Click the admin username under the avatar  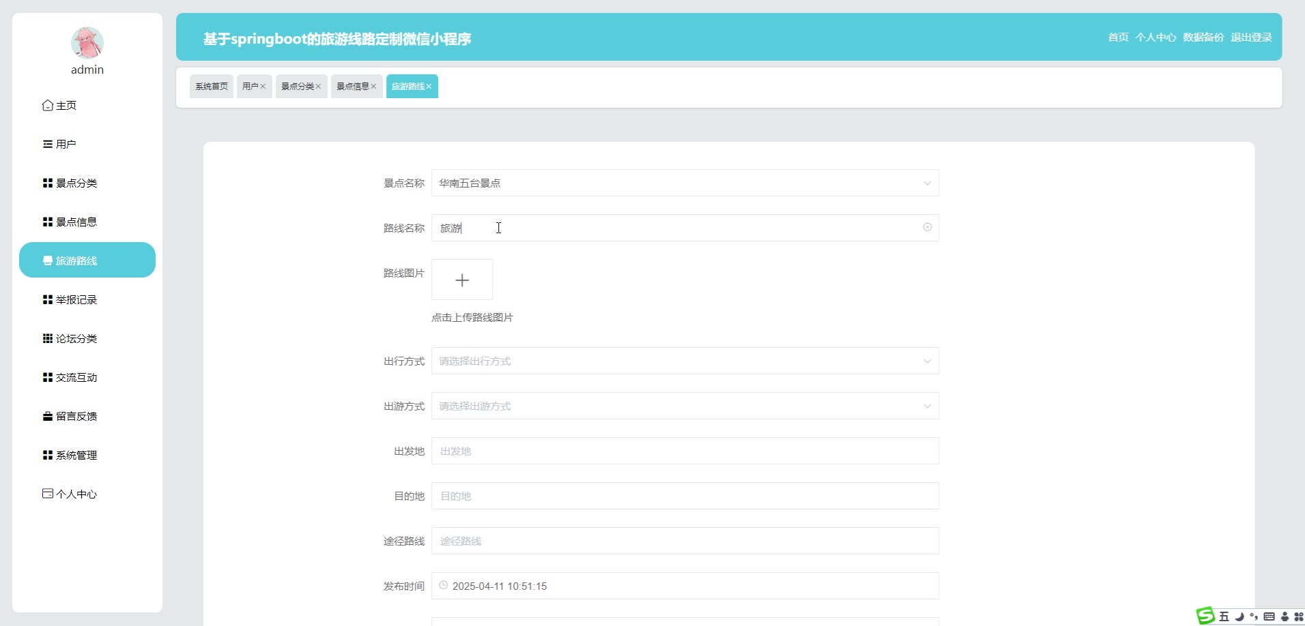[87, 70]
